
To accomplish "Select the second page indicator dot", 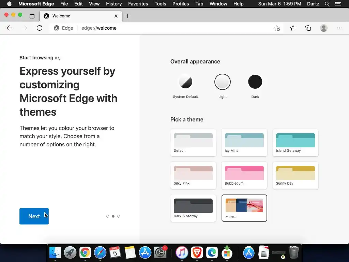I will tap(113, 216).
